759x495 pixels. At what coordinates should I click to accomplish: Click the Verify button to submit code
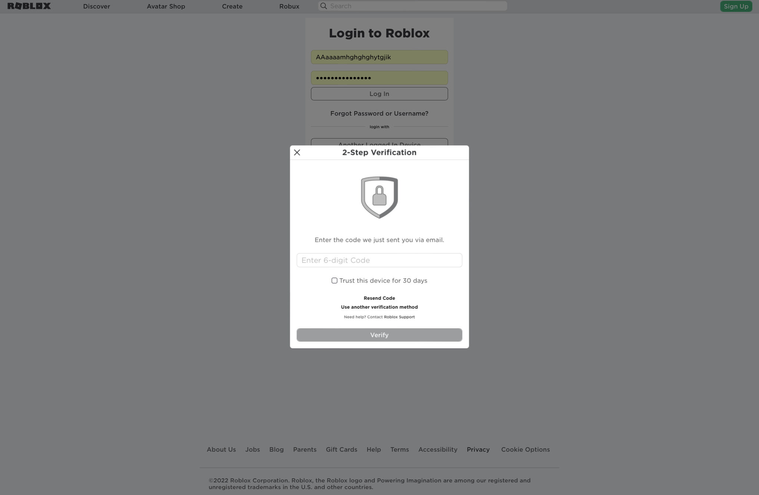pos(379,335)
